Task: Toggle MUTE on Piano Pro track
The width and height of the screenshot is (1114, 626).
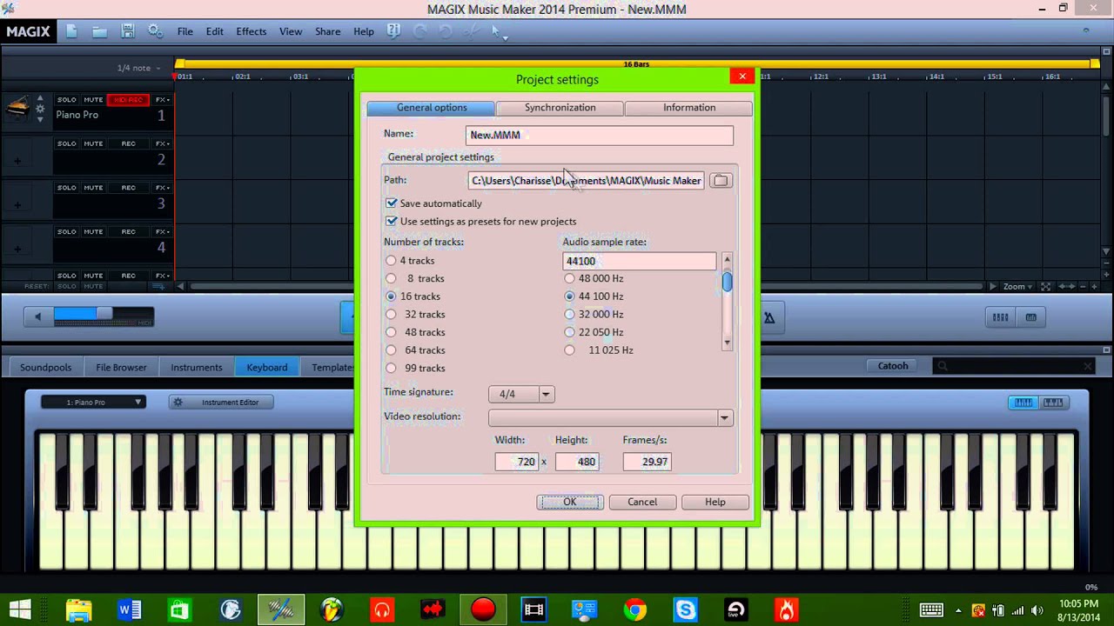Action: click(x=93, y=100)
